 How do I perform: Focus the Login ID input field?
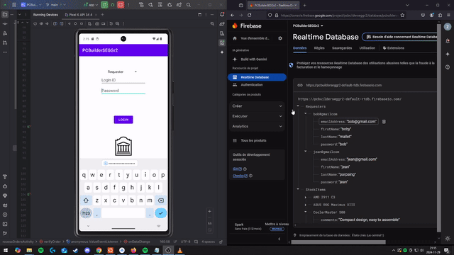tap(123, 80)
